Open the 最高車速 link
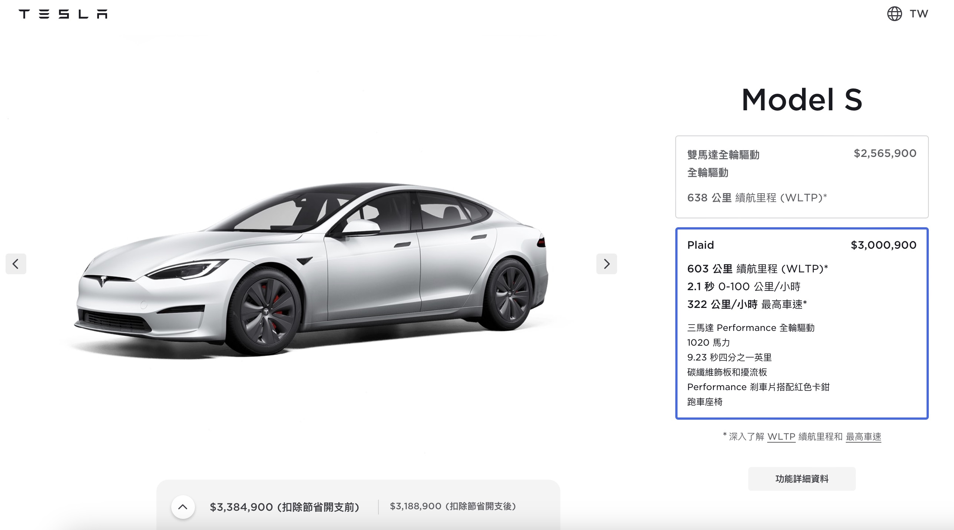This screenshot has height=530, width=954. click(x=863, y=437)
